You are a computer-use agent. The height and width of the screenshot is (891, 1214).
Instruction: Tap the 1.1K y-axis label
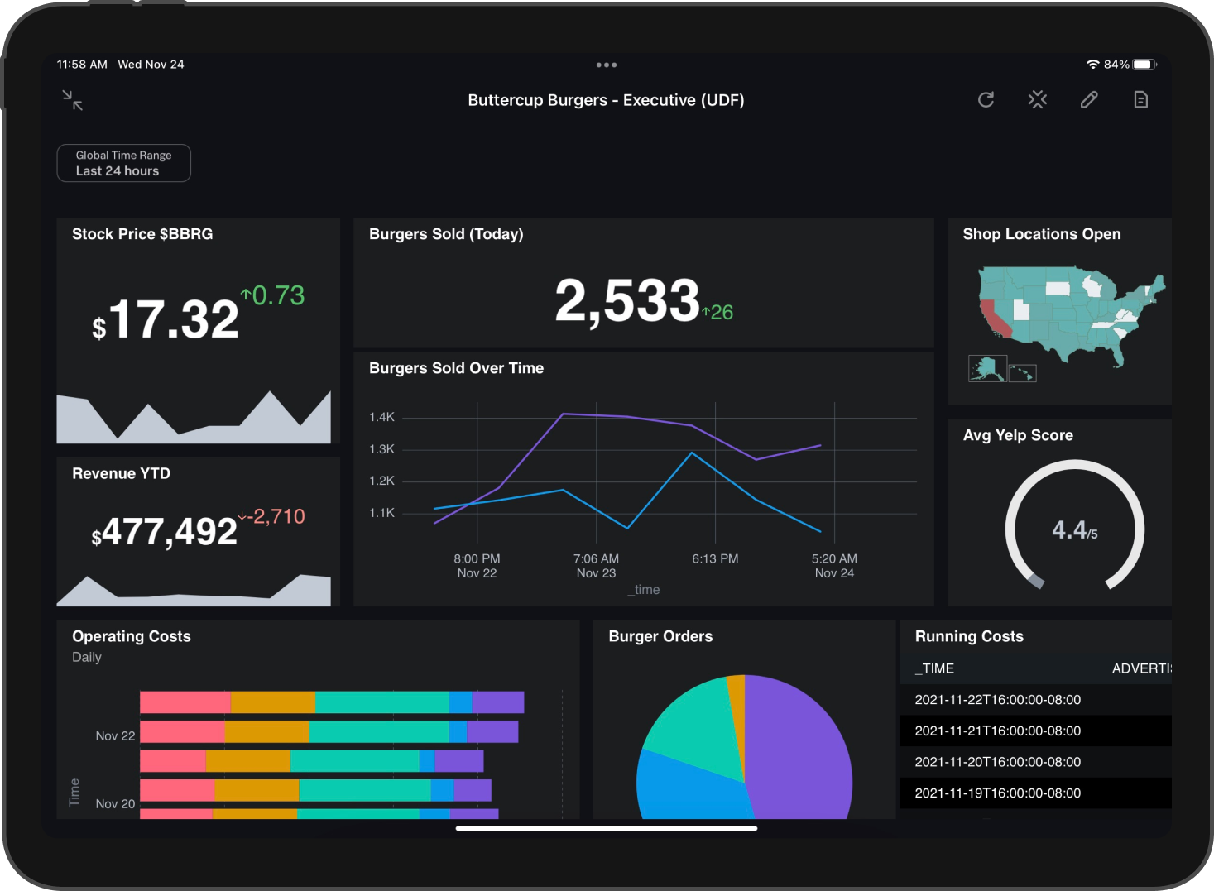(x=381, y=513)
